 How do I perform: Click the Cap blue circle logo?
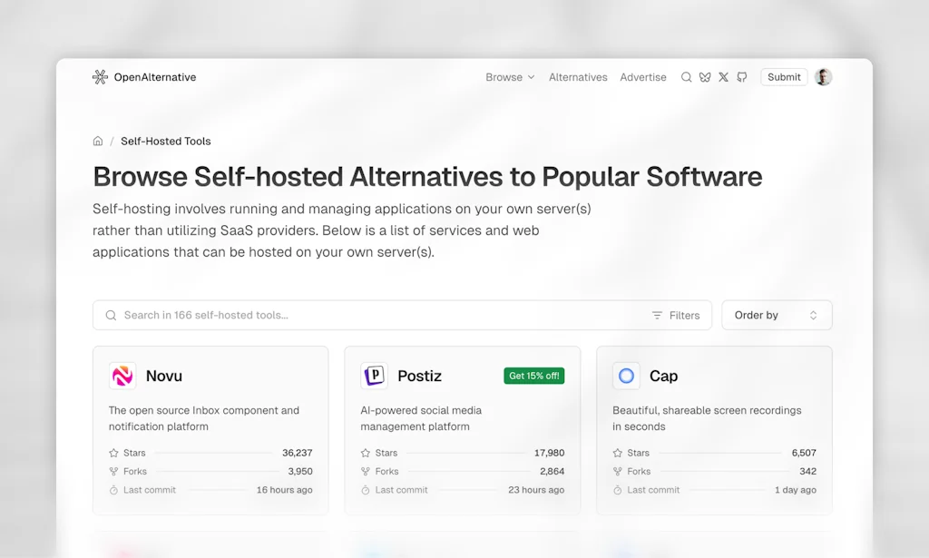626,376
